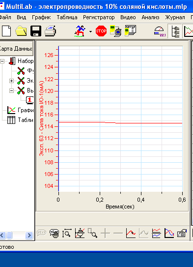Start recording with the running man icon
Screen dimensions: 193x267
[x=80, y=31]
